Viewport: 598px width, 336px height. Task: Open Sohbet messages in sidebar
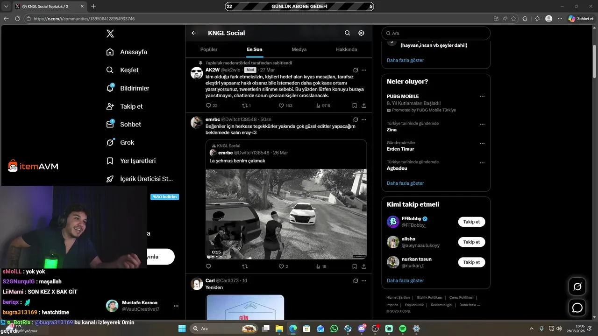(x=123, y=125)
